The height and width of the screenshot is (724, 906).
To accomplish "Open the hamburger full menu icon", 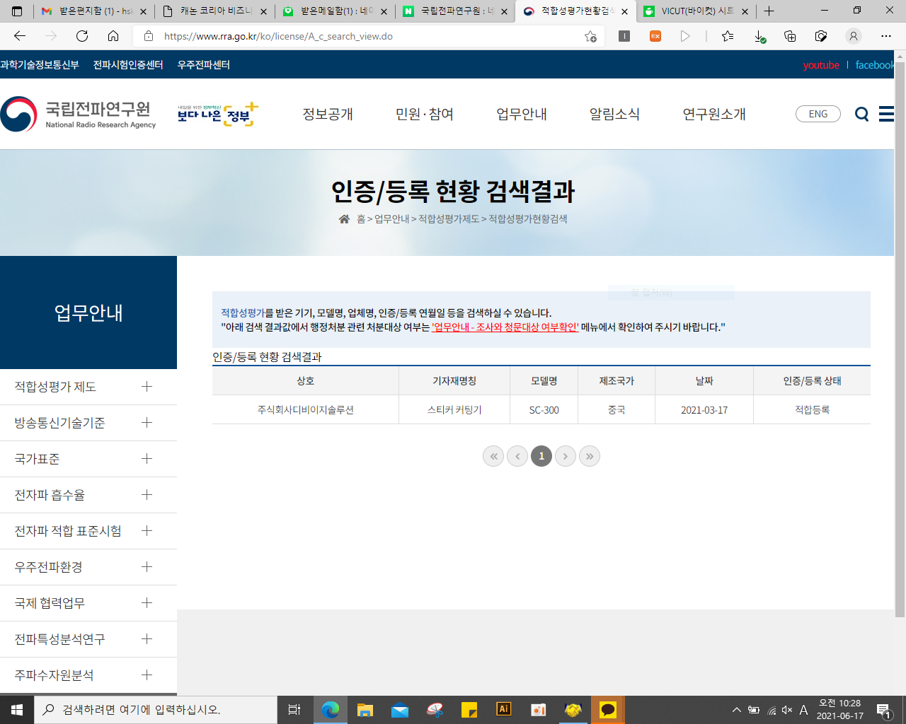I will 886,114.
